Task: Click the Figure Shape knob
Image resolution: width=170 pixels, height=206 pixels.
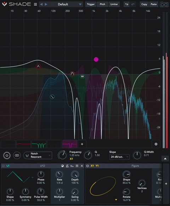Action: pyautogui.click(x=126, y=174)
